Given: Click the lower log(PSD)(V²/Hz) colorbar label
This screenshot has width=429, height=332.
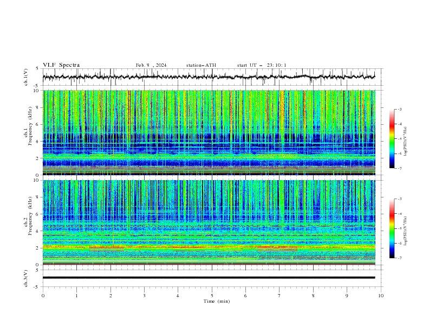Looking at the screenshot, I should click(405, 231).
